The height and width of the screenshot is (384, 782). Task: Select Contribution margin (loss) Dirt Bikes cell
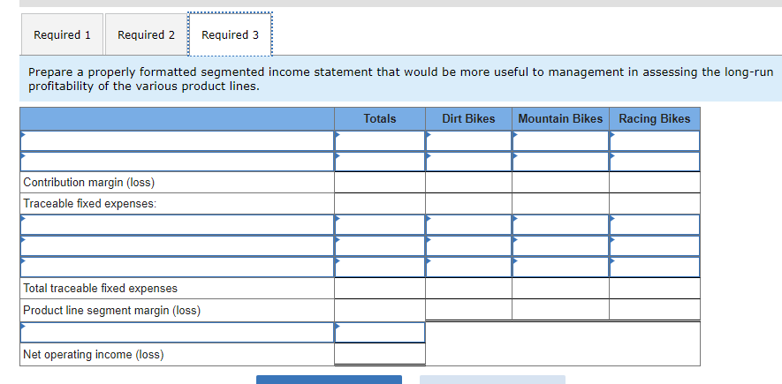(x=469, y=183)
